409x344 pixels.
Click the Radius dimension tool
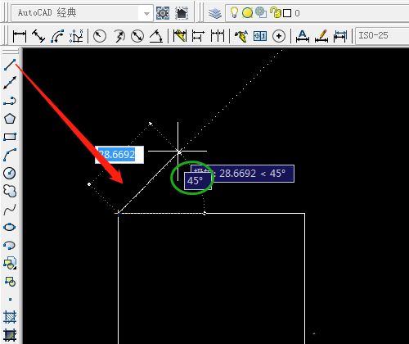coord(100,36)
